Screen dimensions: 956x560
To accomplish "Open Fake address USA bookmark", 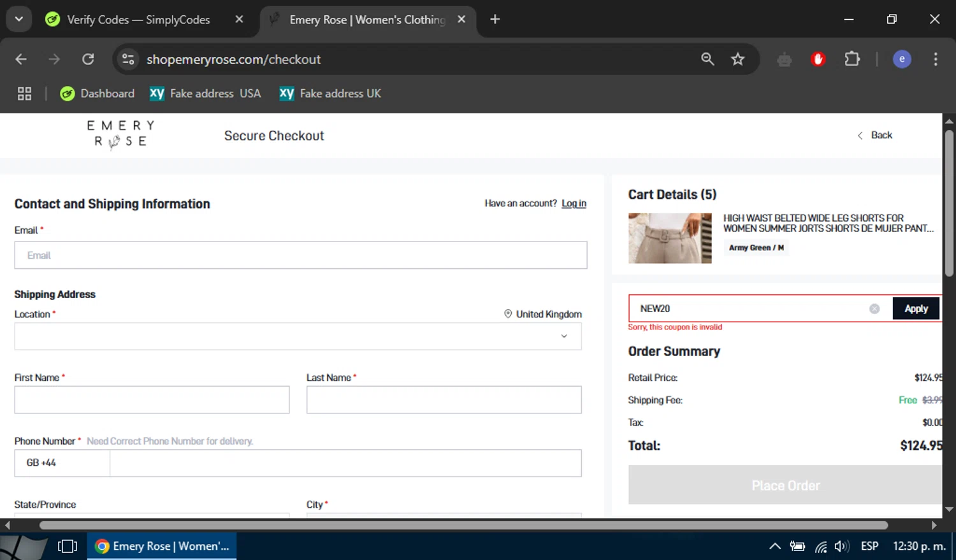I will [x=205, y=94].
